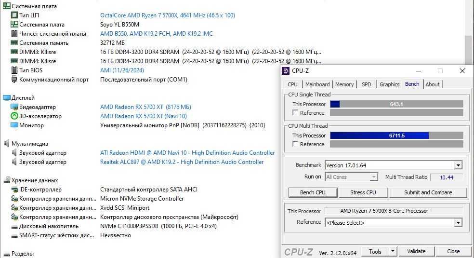
Task: Open the Run on All Cores dropdown
Action: click(x=374, y=177)
